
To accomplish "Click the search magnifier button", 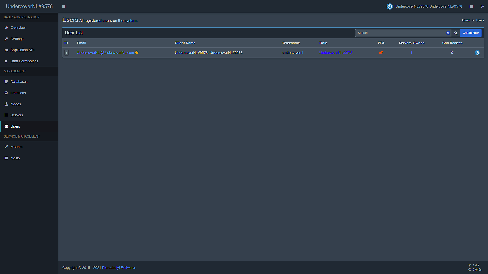I will pos(456,33).
